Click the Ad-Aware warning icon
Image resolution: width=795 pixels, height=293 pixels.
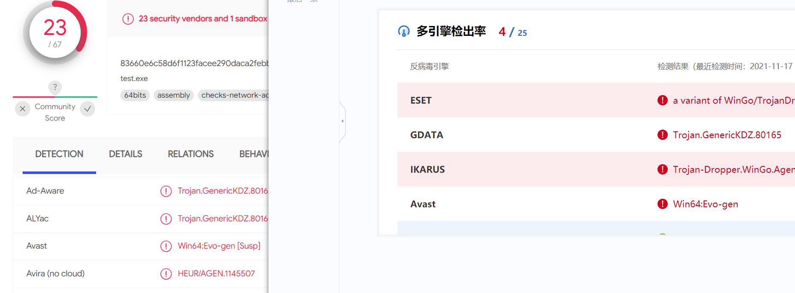(x=166, y=191)
